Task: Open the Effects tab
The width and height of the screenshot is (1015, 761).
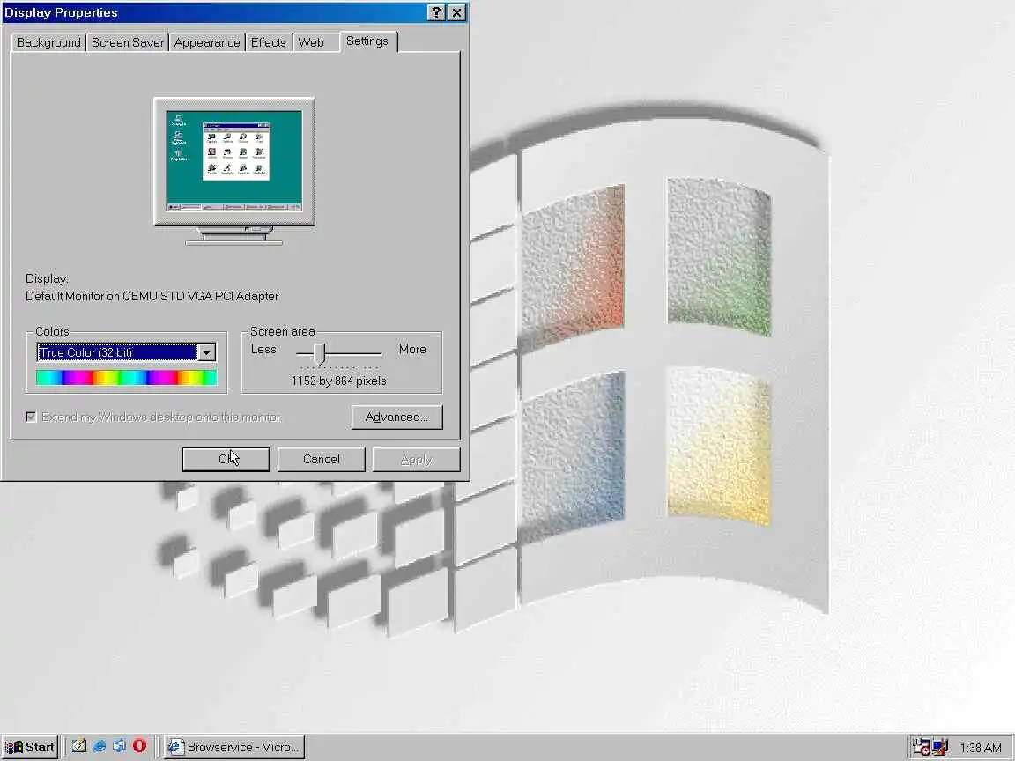Action: (x=268, y=42)
